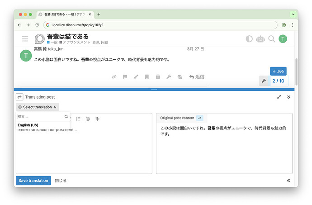The height and width of the screenshot is (205, 312).
Task: Click the page vertical scrollbar
Action: (x=296, y=72)
